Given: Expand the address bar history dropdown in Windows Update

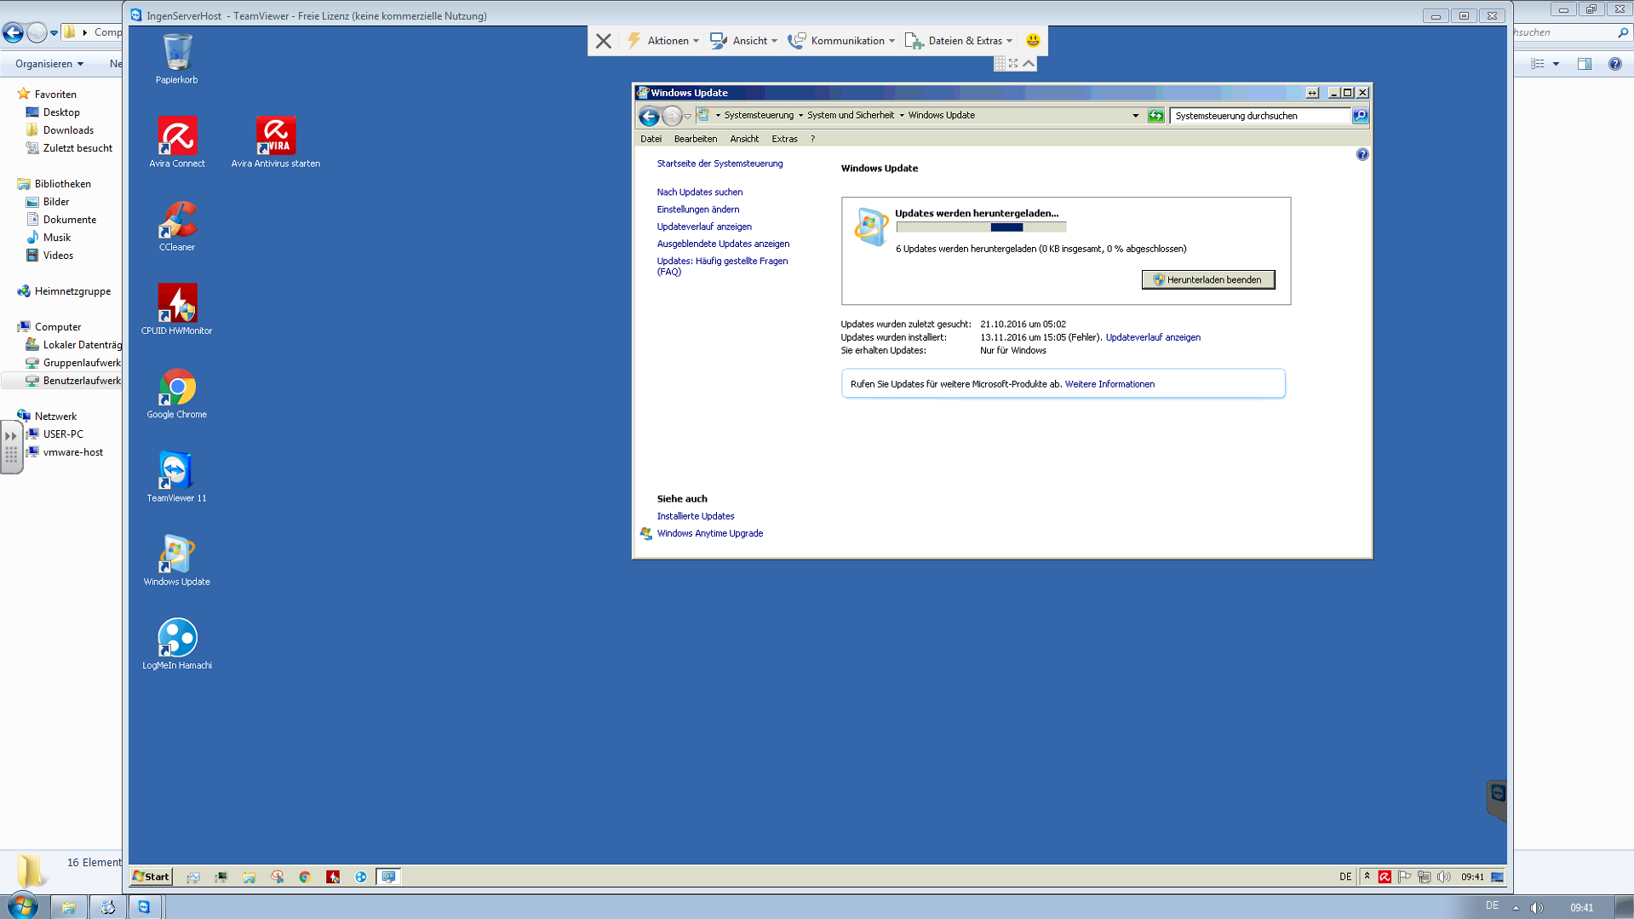Looking at the screenshot, I should pos(1135,116).
